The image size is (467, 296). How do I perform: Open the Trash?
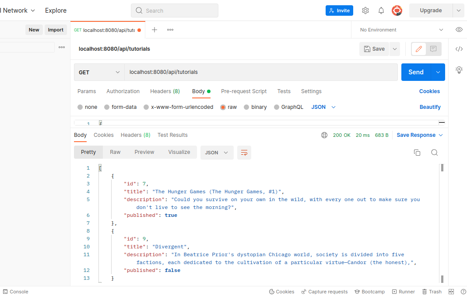pyautogui.click(x=432, y=292)
